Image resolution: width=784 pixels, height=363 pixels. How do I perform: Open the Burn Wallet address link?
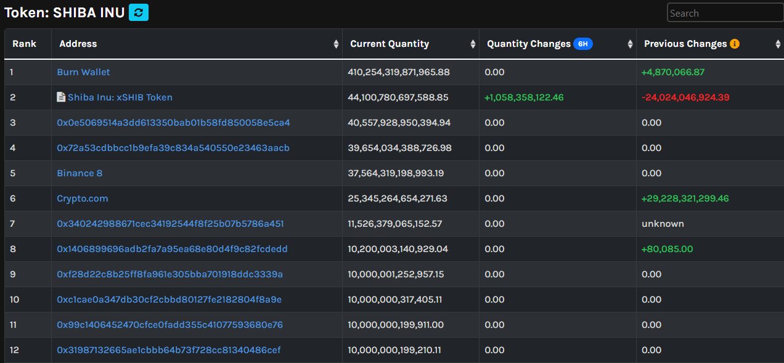coord(83,72)
